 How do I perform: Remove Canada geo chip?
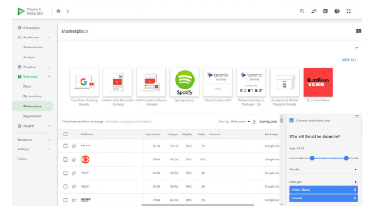point(355,198)
